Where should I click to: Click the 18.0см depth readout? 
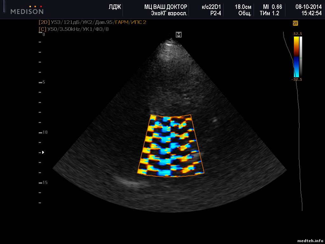click(x=243, y=7)
